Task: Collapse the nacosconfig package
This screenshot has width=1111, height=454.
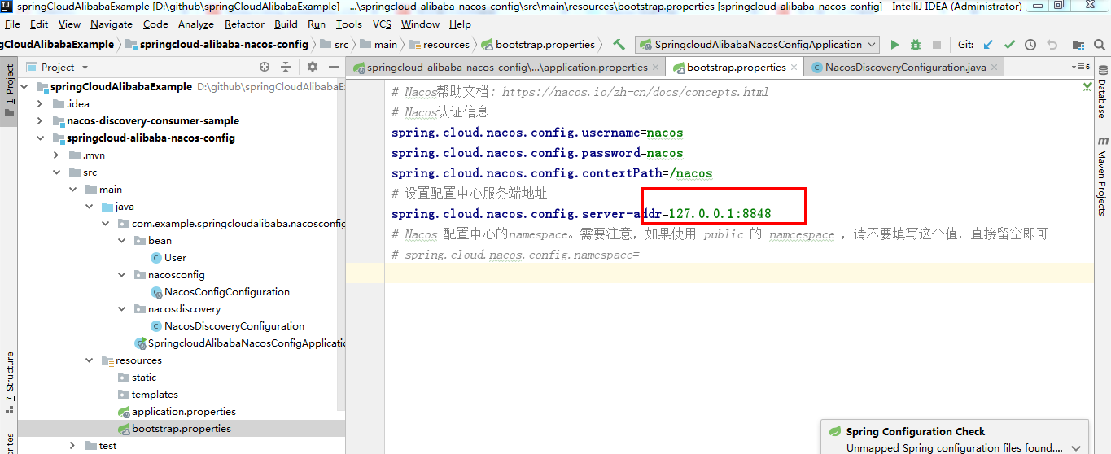Action: 121,274
